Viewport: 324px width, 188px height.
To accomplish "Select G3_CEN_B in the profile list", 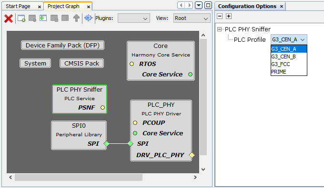I will [289, 56].
